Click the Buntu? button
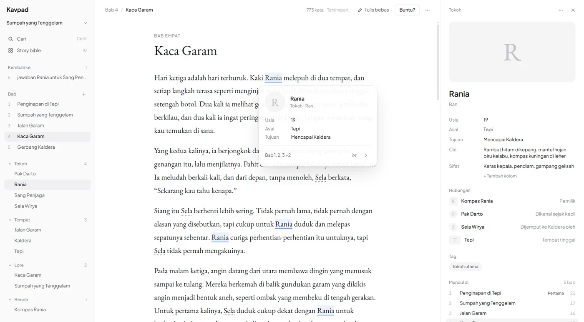The height and width of the screenshot is (322, 584). [407, 10]
